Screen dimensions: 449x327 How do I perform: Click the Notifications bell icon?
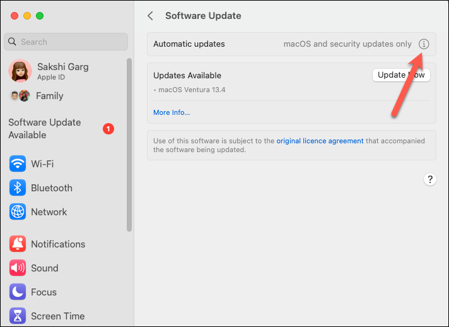click(x=18, y=244)
